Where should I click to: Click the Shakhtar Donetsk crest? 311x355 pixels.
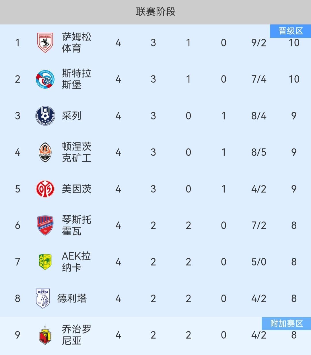pyautogui.click(x=45, y=152)
